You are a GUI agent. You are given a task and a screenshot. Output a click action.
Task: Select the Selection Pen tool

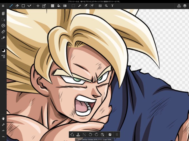coord(86,6)
